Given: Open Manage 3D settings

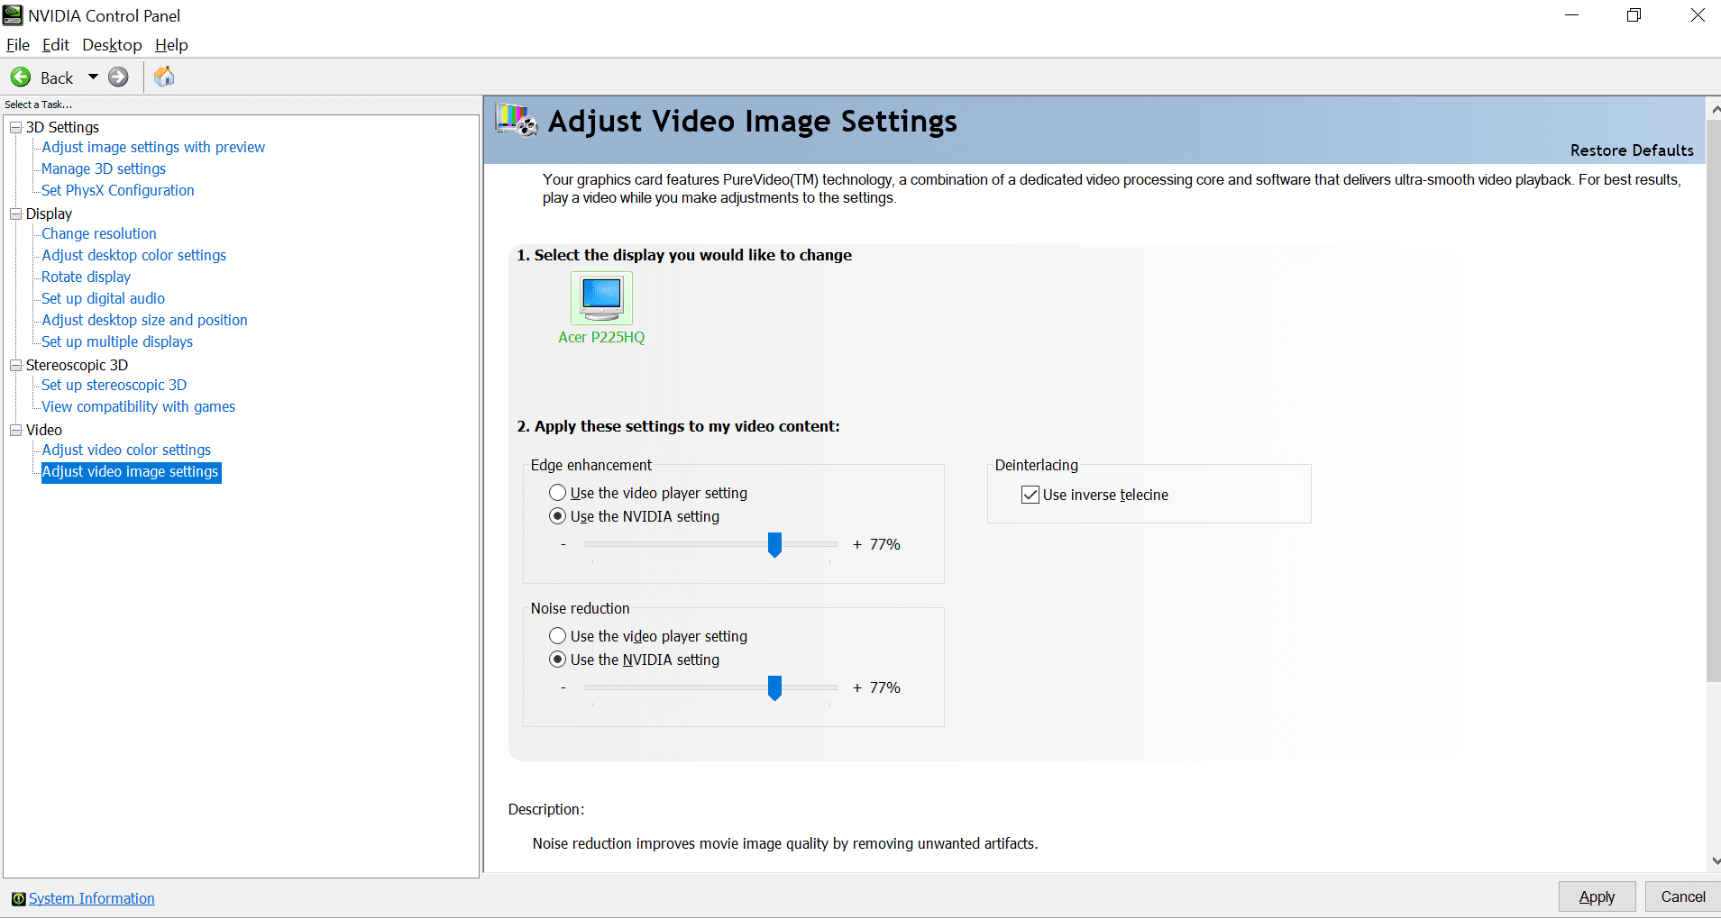Looking at the screenshot, I should (104, 168).
